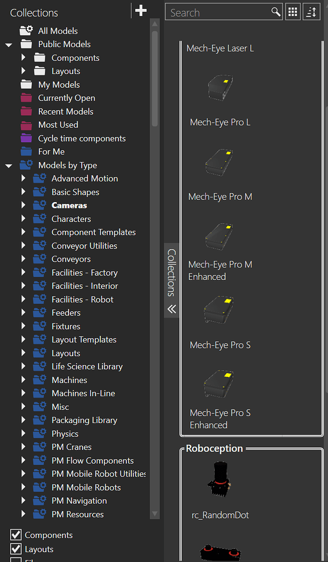Collapse the Public Models tree node
Viewport: 328px width, 562px height.
(x=9, y=45)
